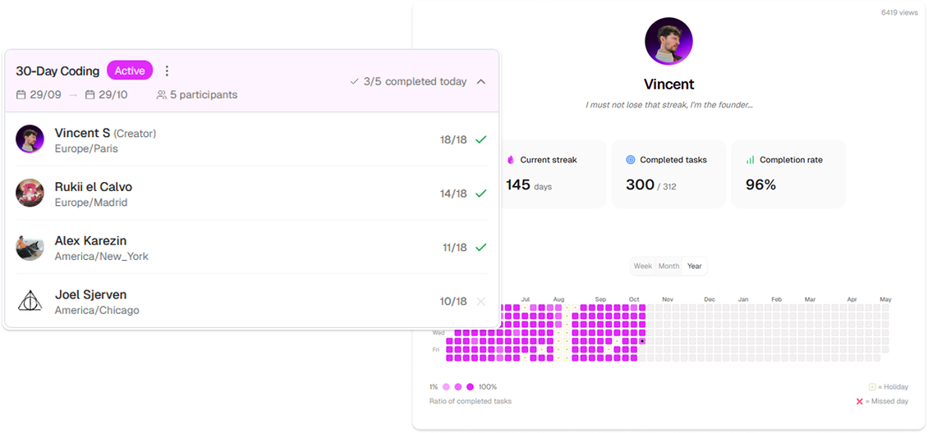The image size is (928, 433).
Task: Toggle Vincent S green completion checkmark
Action: 481,139
